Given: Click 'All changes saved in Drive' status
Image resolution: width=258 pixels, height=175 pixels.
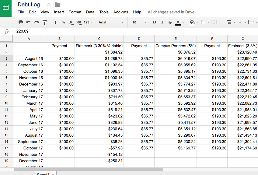Looking at the screenshot, I should [171, 12].
